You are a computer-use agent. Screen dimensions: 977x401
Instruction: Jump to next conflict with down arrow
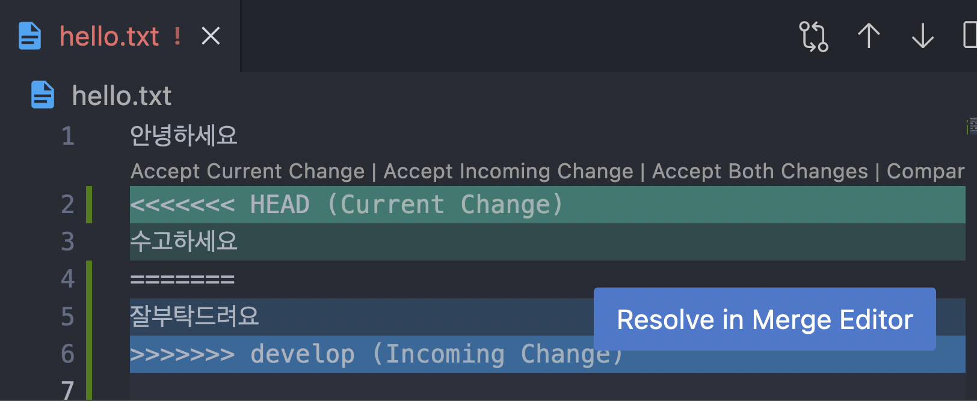pyautogui.click(x=923, y=36)
